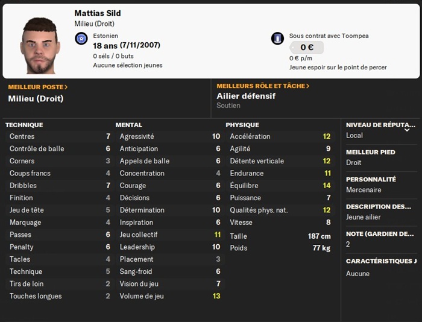422x322 pixels.
Task: Click the Estonian national team badge
Action: [x=81, y=39]
